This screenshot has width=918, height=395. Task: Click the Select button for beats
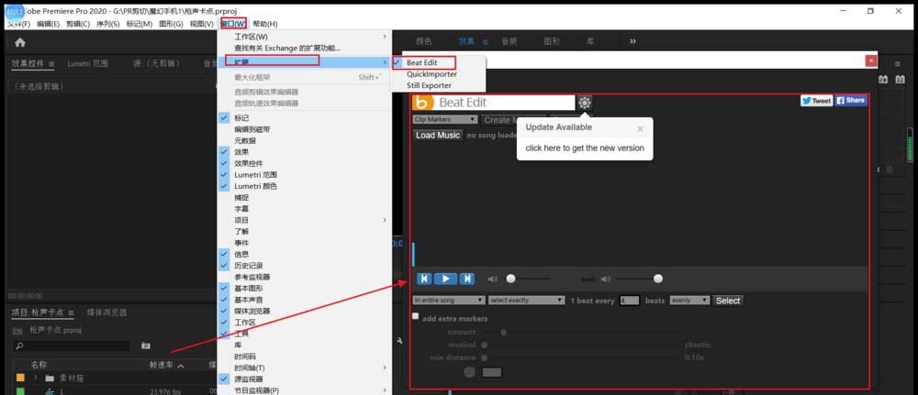[728, 301]
